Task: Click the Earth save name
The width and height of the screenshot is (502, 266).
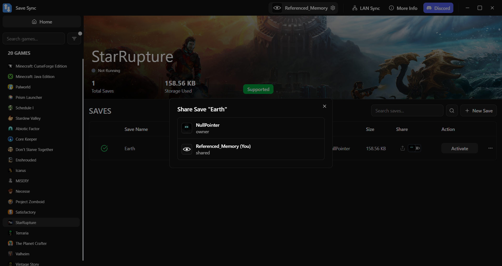Action: pos(130,148)
